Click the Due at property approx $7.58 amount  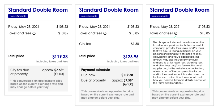122,80
